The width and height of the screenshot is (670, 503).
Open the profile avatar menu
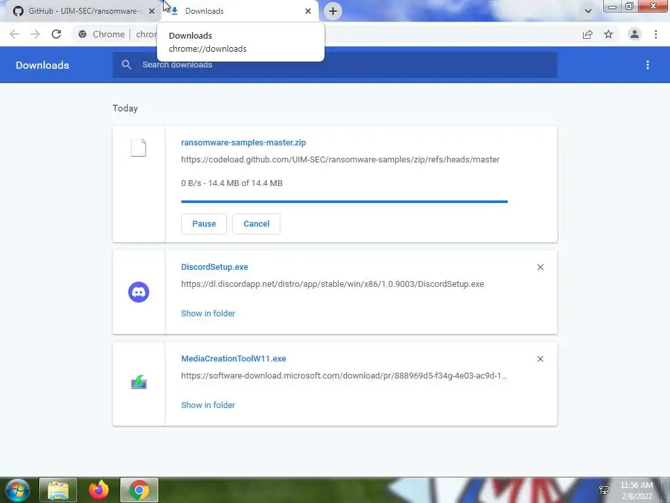[635, 34]
